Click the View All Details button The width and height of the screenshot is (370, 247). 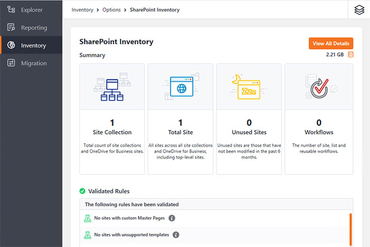331,43
